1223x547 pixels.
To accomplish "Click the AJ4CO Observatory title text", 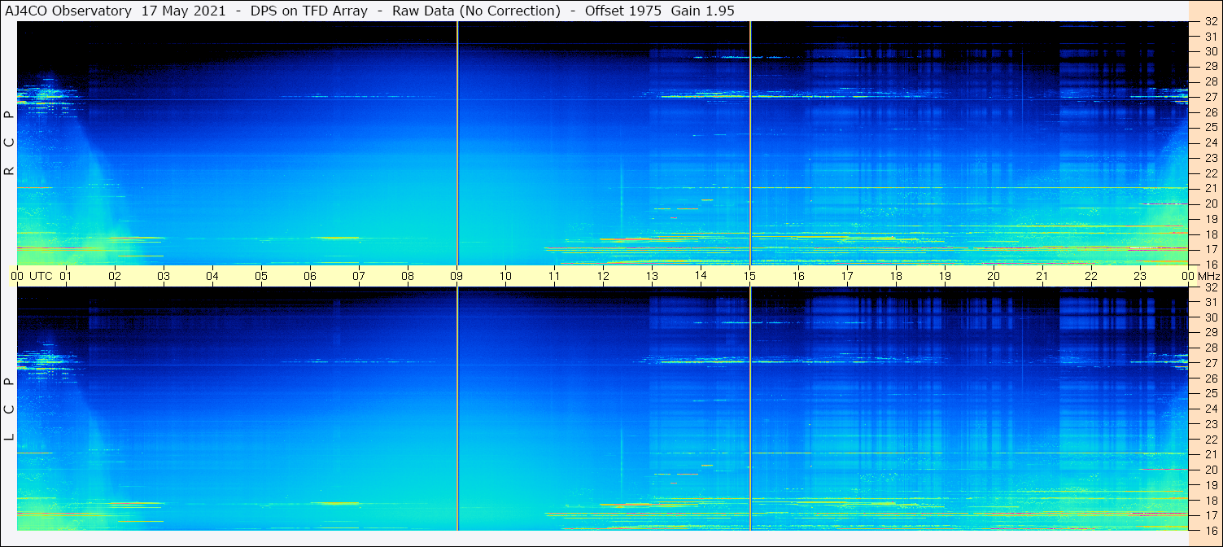I will click(x=68, y=11).
